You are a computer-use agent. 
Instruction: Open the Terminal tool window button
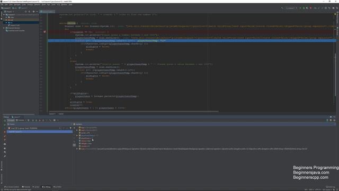26,187
